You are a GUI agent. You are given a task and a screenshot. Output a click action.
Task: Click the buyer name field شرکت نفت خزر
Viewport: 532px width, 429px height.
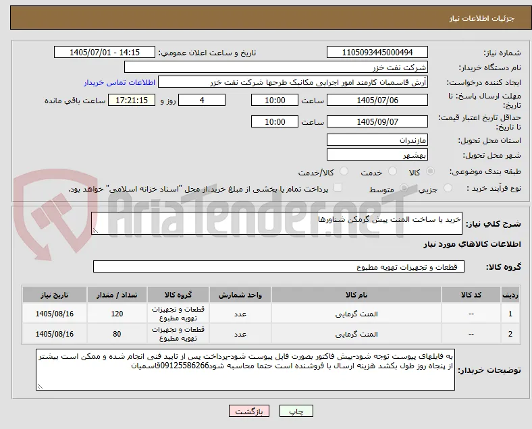coord(276,67)
